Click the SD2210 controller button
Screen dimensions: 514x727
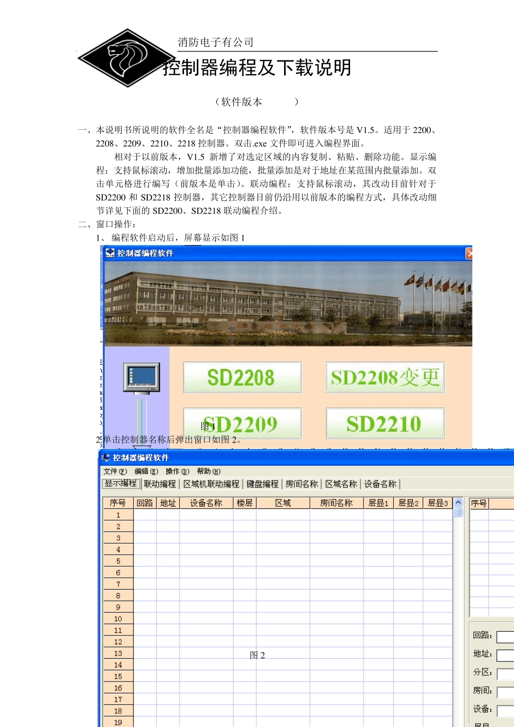coord(385,424)
